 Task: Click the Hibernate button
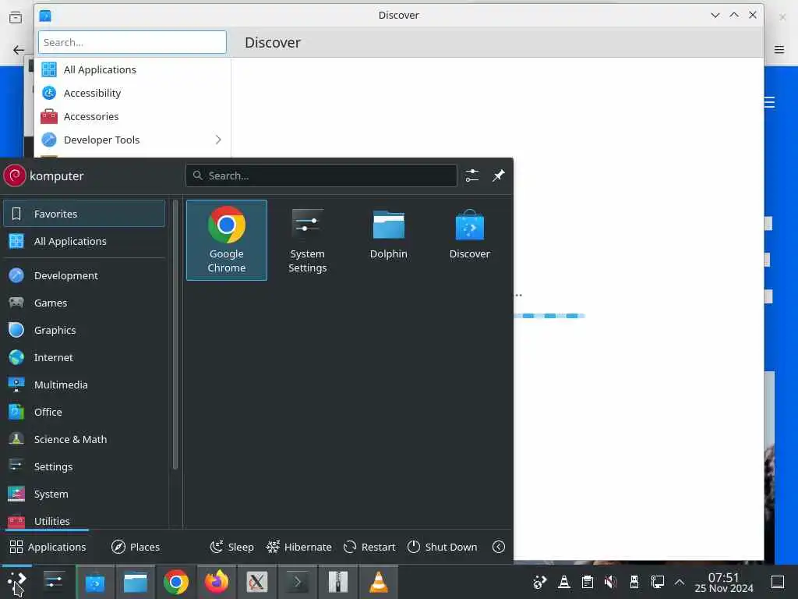(298, 547)
